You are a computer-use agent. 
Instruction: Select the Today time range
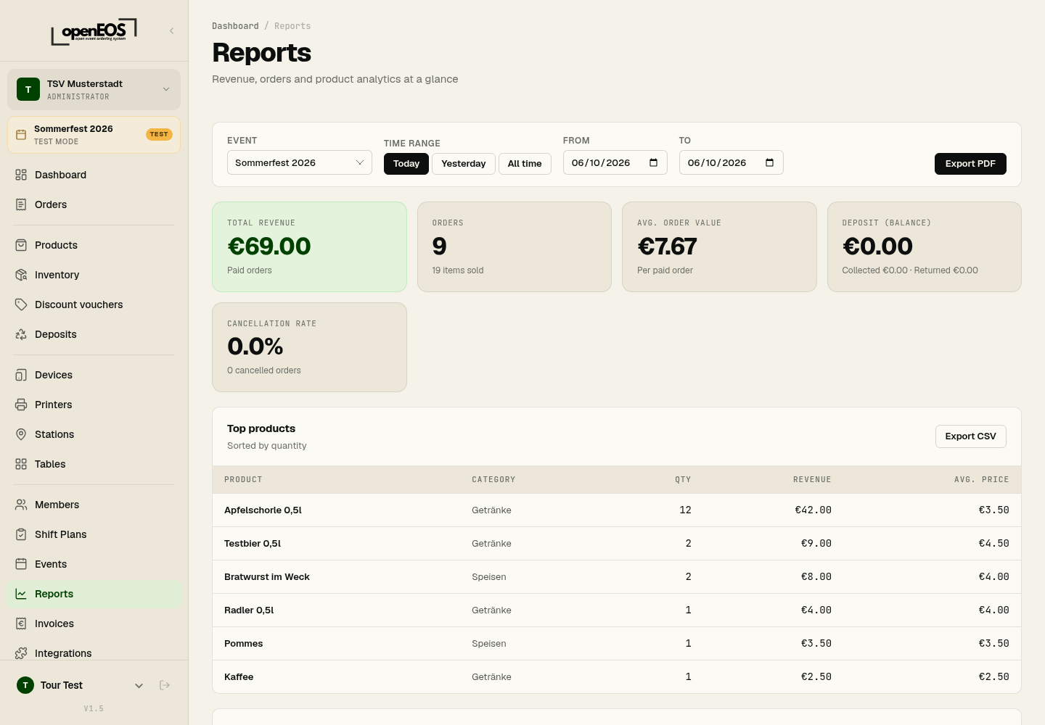[x=406, y=164]
